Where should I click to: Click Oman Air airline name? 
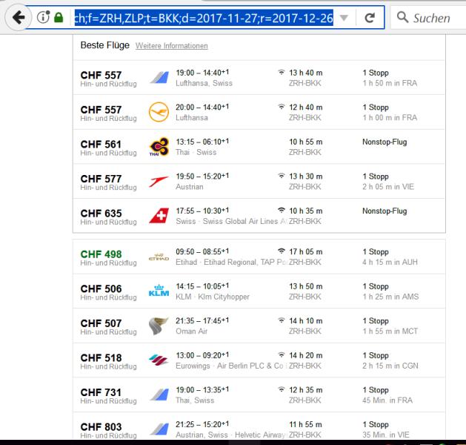click(x=191, y=332)
